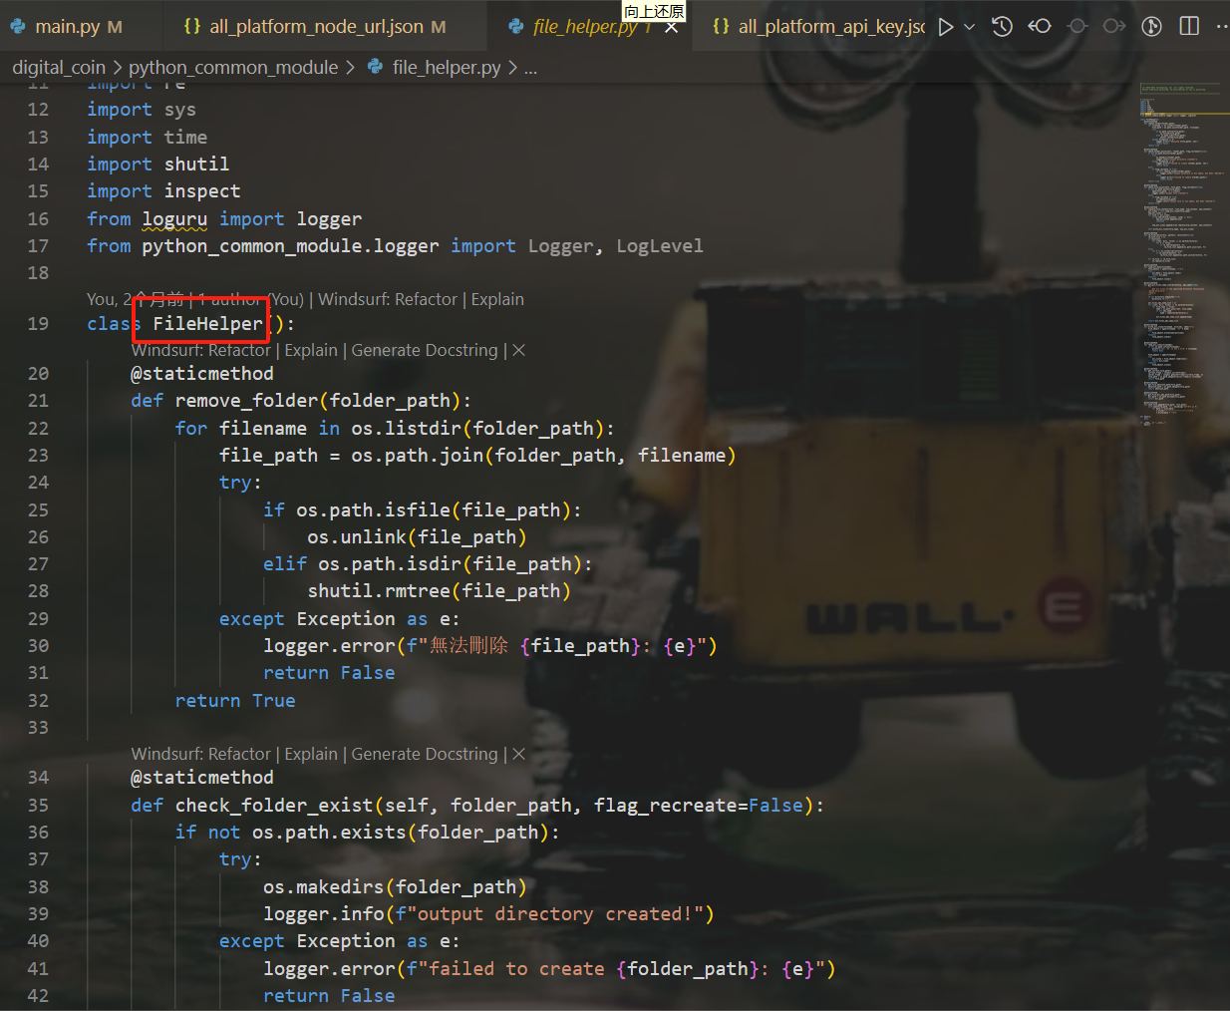Run the Python file with play icon
This screenshot has width=1230, height=1011.
pos(946,27)
